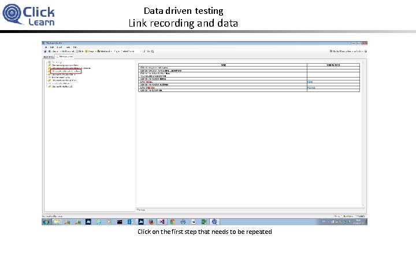Launch Firefox from the taskbar
Viewport: 416px width, 253px height.
(151, 222)
